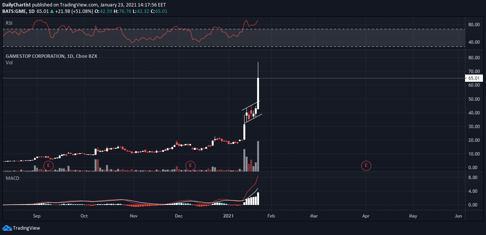Click the Apr label on time axis
The image size is (486, 235).
tap(366, 216)
